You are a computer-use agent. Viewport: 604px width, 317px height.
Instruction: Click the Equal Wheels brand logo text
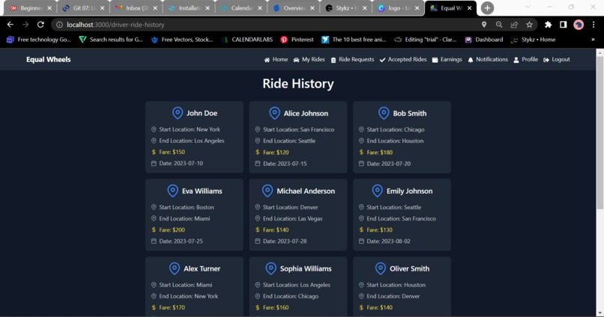click(x=49, y=60)
